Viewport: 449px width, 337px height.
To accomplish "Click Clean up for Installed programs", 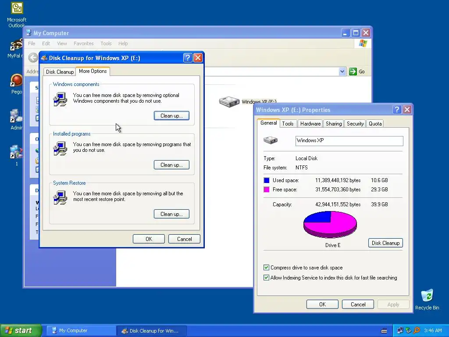I will pyautogui.click(x=171, y=165).
